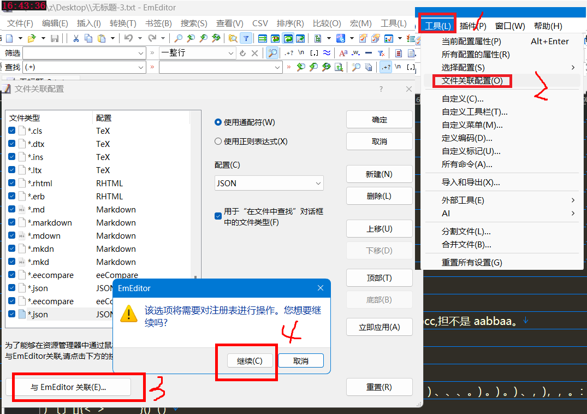The width and height of the screenshot is (587, 414).
Task: Uncheck the *.markdown file type checkbox
Action: tap(11, 222)
